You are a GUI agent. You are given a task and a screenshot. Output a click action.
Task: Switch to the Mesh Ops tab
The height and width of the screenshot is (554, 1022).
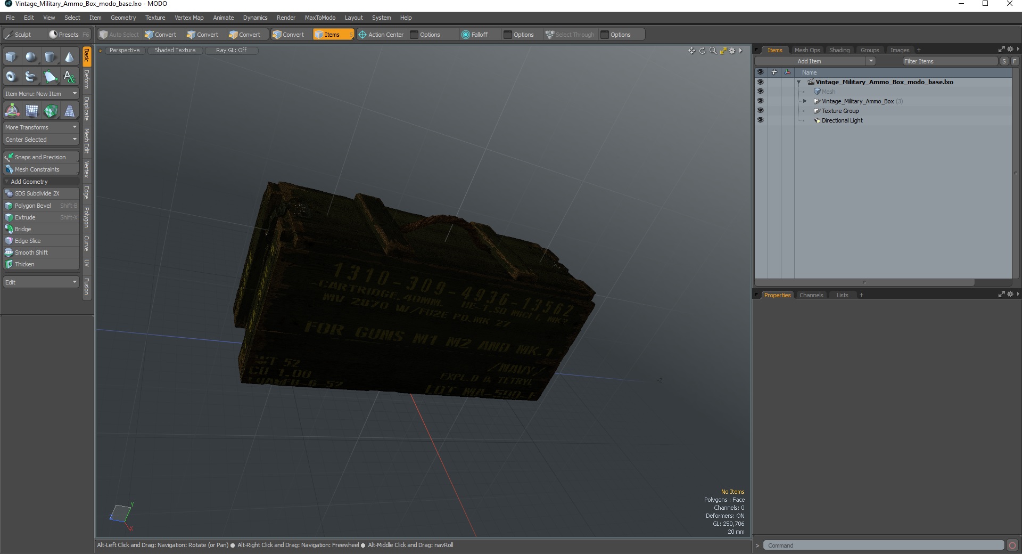tap(807, 50)
